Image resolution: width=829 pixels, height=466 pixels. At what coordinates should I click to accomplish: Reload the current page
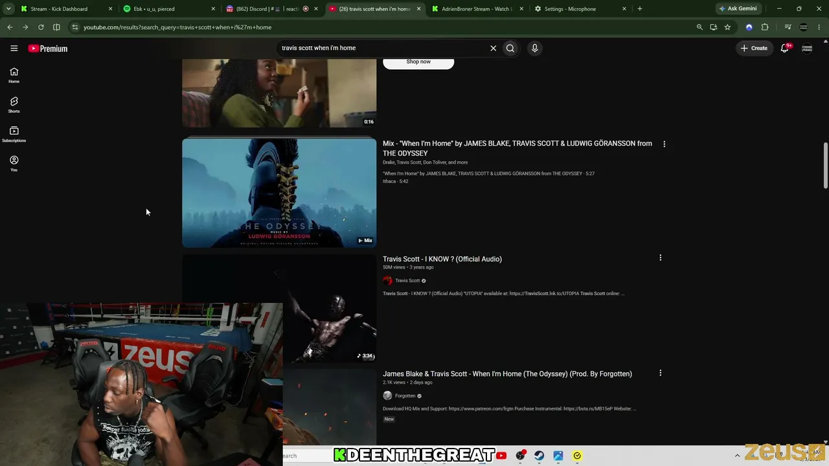coord(41,27)
